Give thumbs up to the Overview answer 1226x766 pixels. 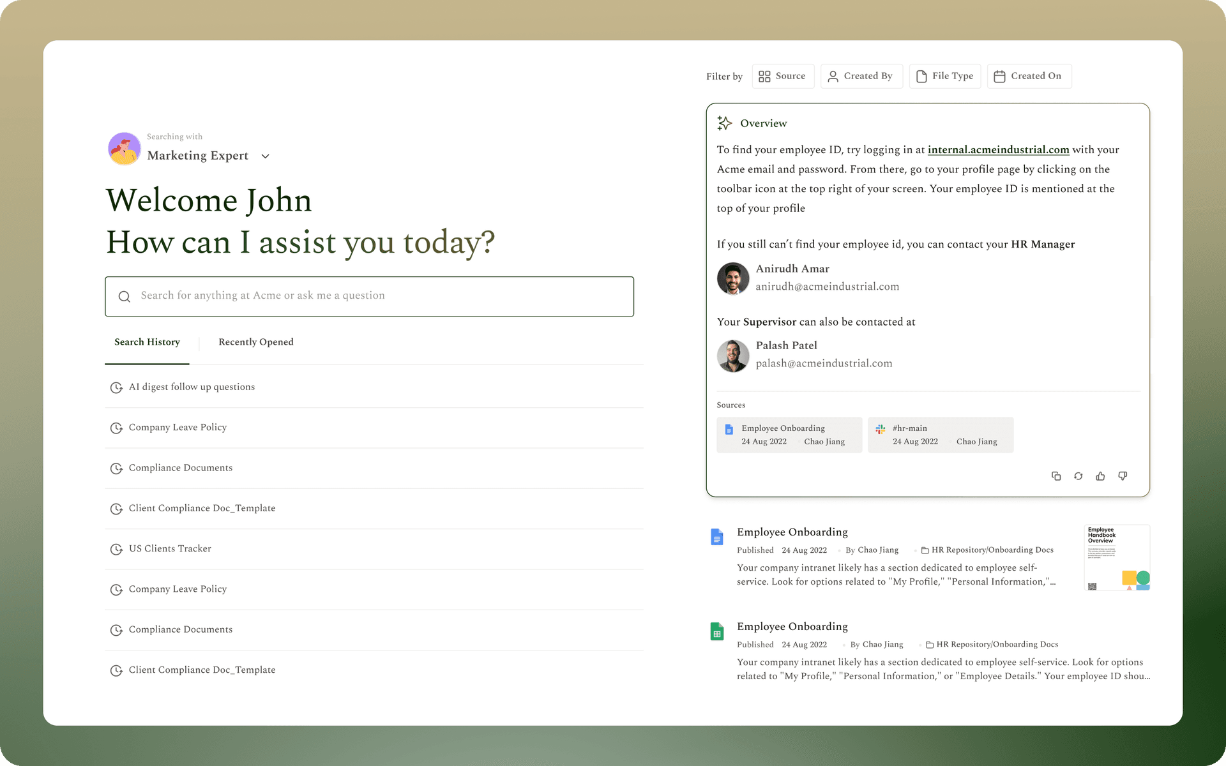(x=1100, y=476)
